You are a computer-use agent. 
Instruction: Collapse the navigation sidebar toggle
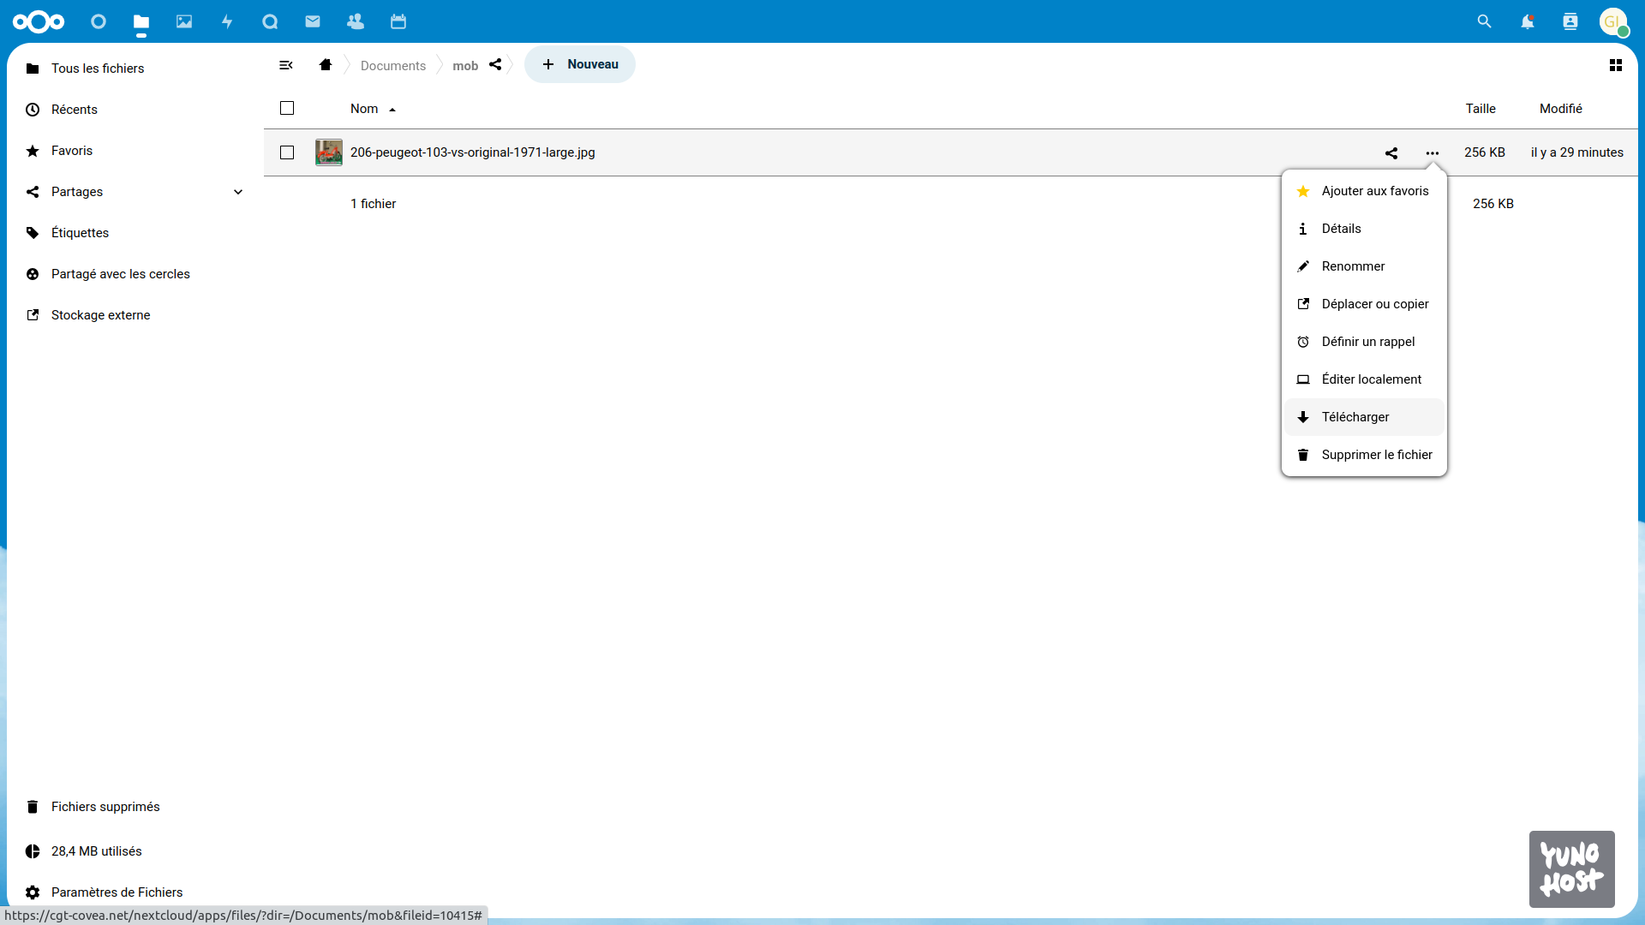(x=286, y=65)
